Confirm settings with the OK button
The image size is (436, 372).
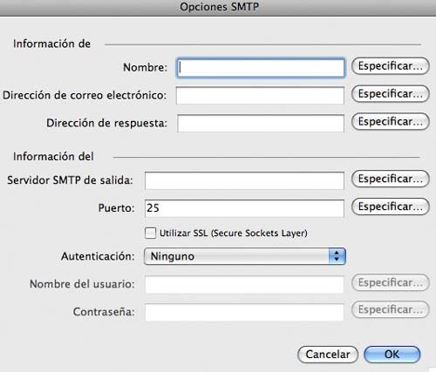coord(392,355)
